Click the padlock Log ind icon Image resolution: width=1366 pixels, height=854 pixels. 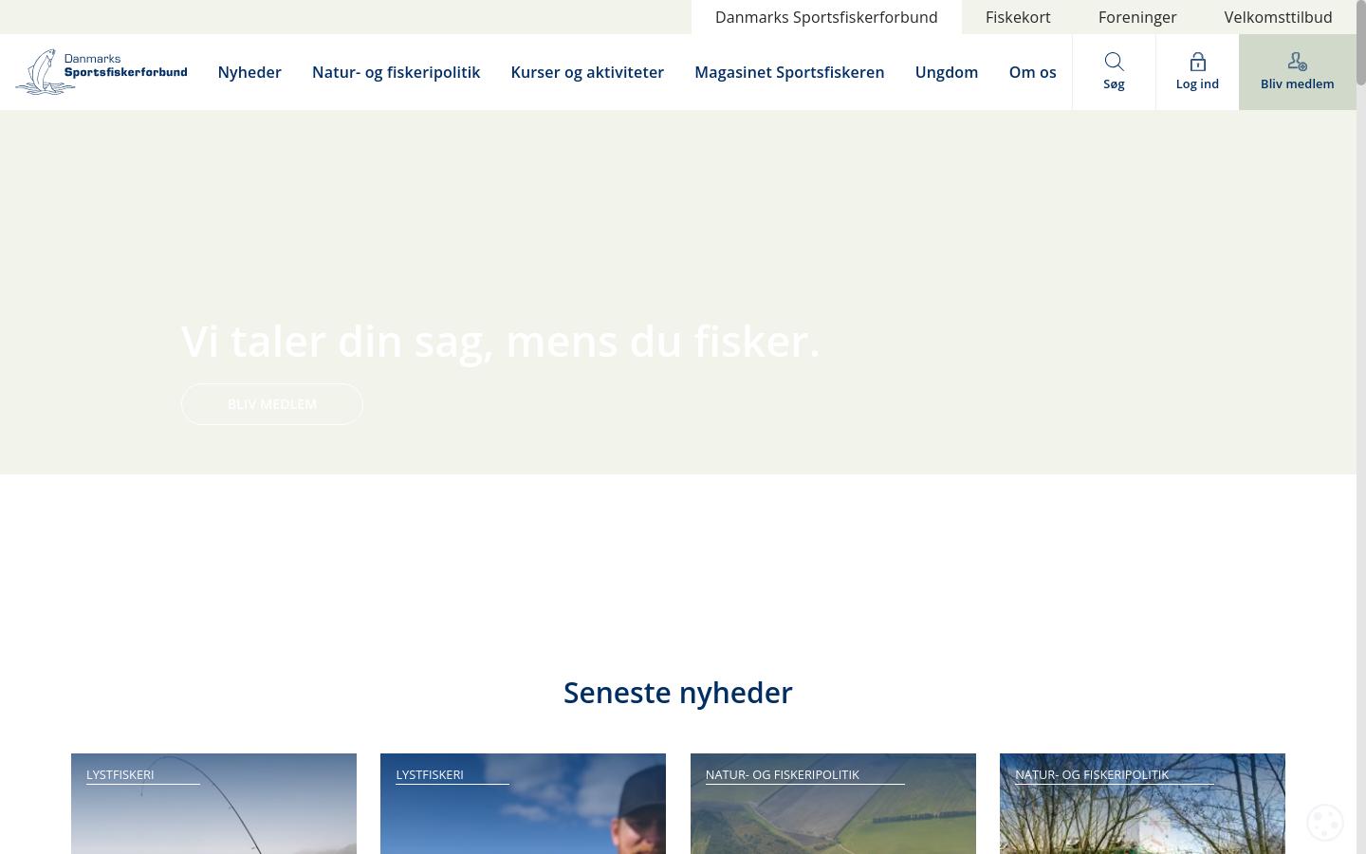point(1197,62)
